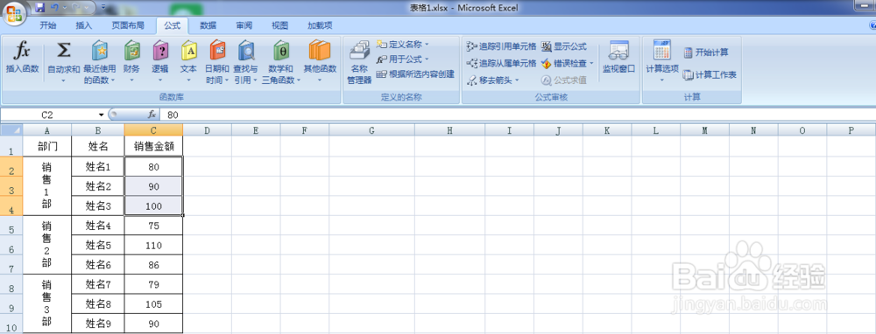Click Evaluate Formula (公式求值)
The width and height of the screenshot is (876, 334).
(x=564, y=80)
